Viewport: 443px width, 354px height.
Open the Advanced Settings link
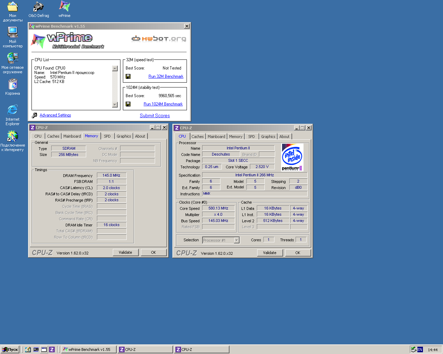pos(55,115)
